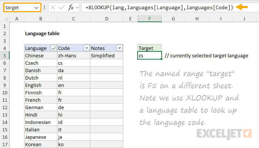Open Insert Function with the fx icon

click(x=71, y=8)
